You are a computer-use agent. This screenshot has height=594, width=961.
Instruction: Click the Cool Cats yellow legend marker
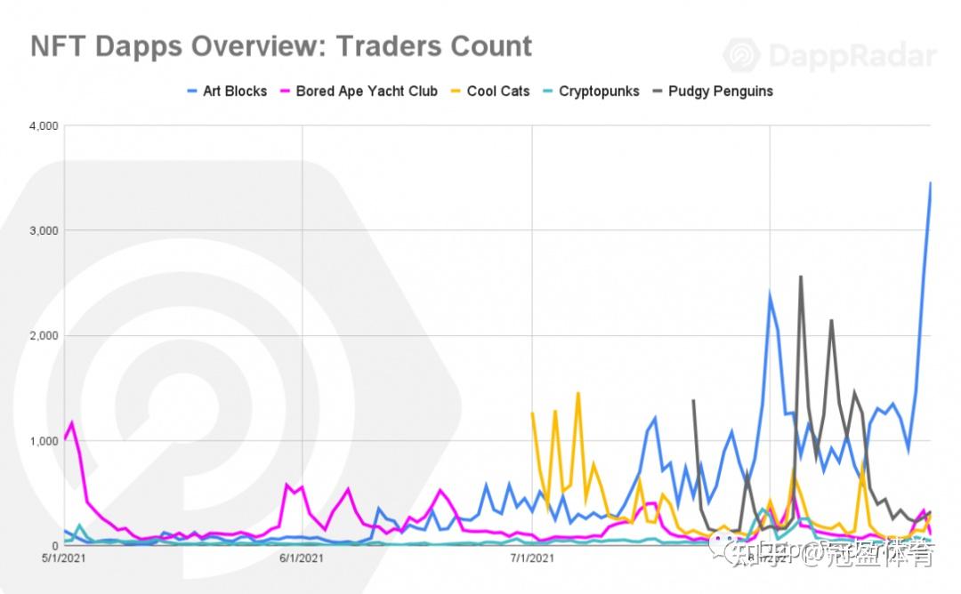pos(456,91)
